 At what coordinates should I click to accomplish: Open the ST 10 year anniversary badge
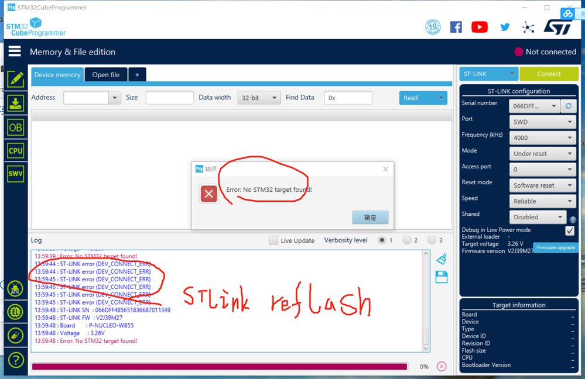click(x=433, y=27)
